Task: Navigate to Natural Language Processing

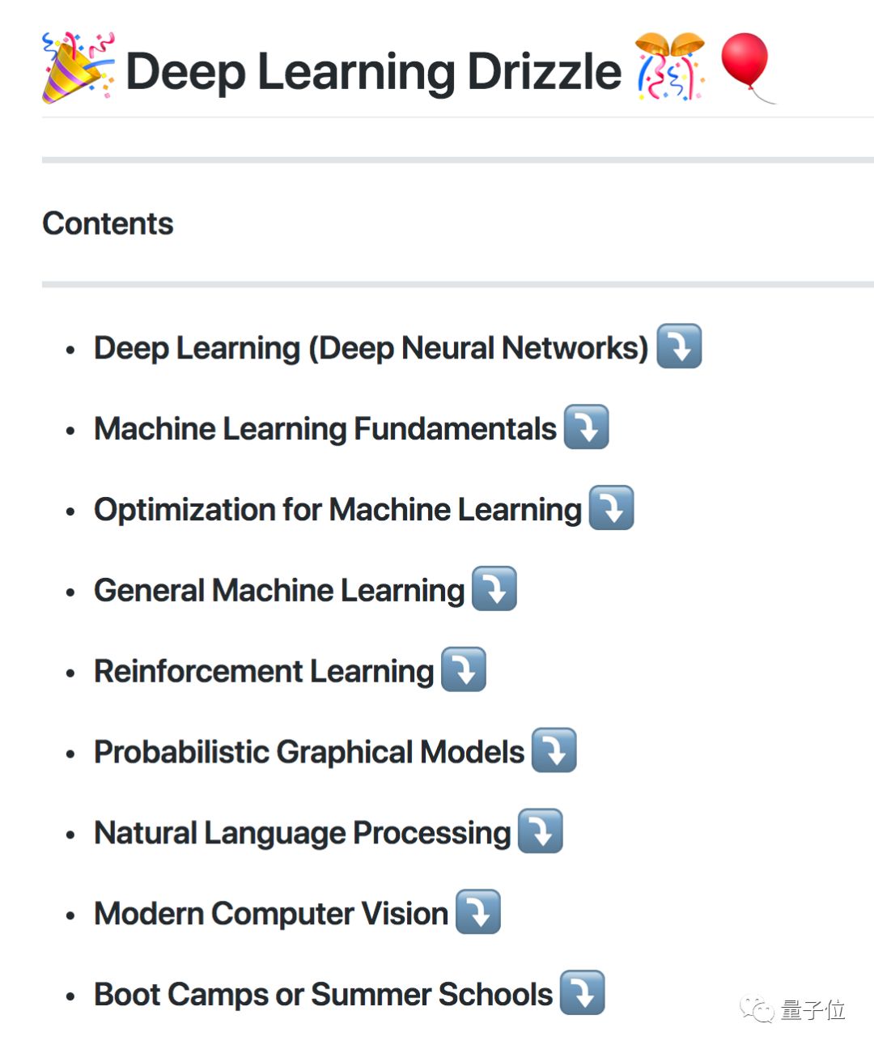Action: tap(302, 834)
